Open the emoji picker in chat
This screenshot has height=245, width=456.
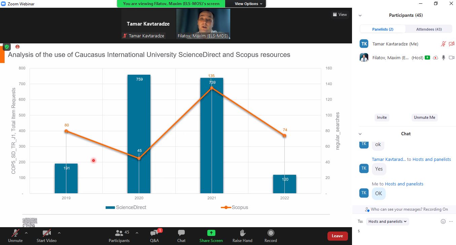443,221
